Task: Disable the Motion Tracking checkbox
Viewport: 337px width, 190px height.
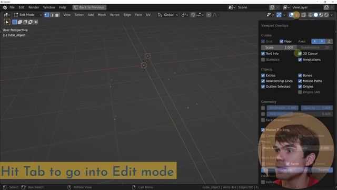Action: pyautogui.click(x=263, y=130)
